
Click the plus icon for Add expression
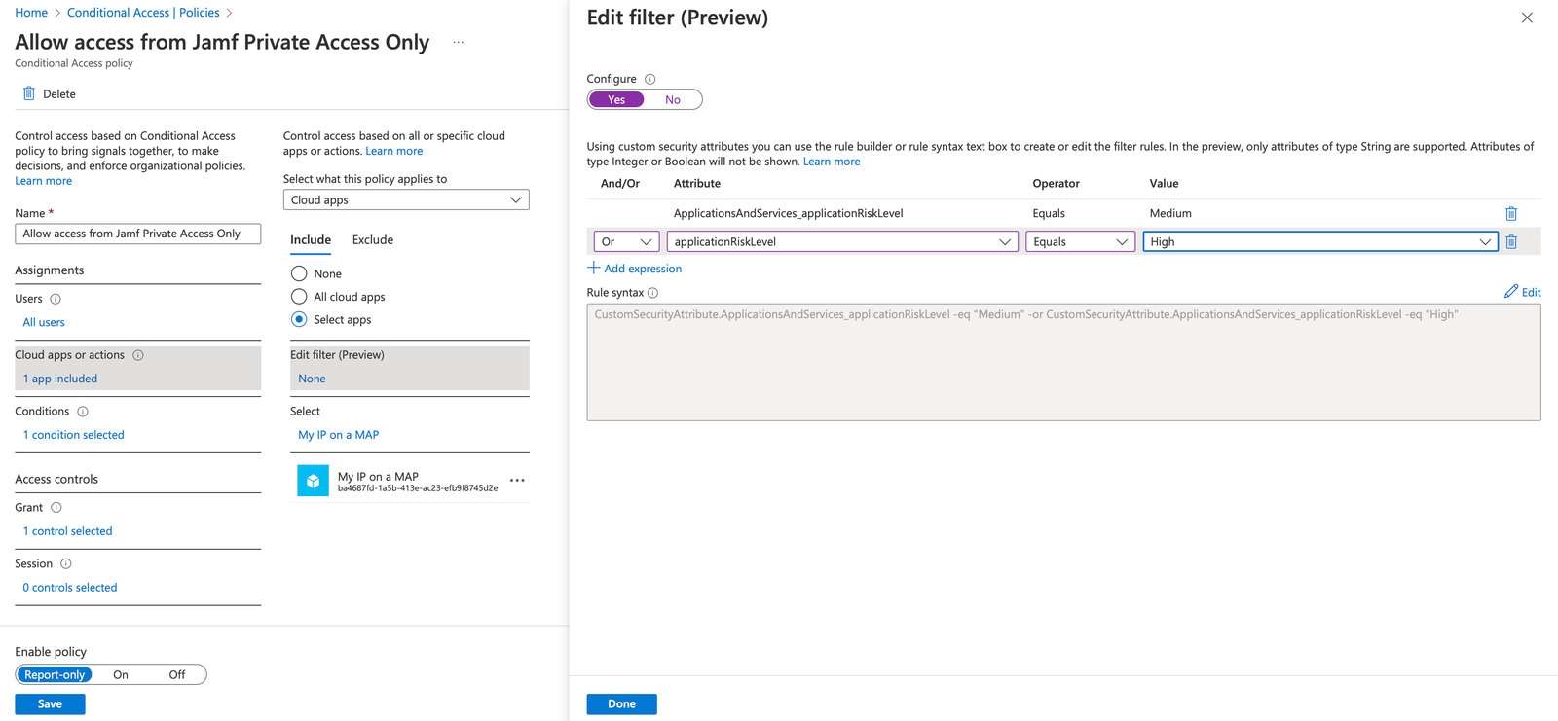[593, 268]
